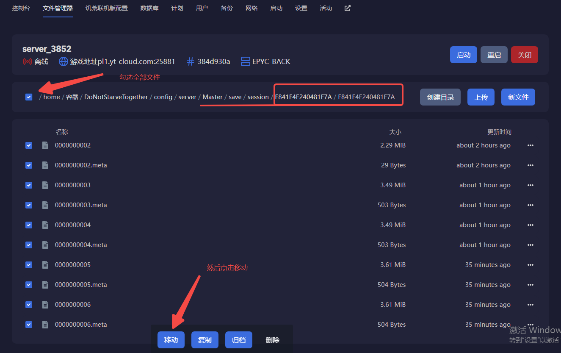The image size is (561, 353).
Task: Click the external link icon in top navigation
Action: point(347,8)
